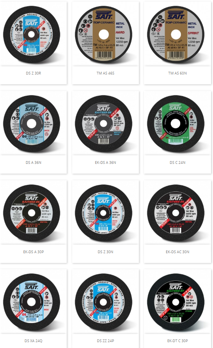Select the TM AS 60N Sprint disc image
Viewport: 213px width, 348px height.
(176, 35)
